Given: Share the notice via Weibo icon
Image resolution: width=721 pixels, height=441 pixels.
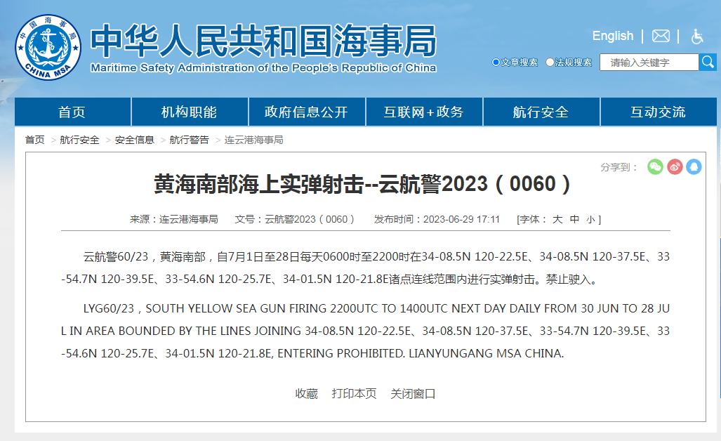Looking at the screenshot, I should pos(675,166).
